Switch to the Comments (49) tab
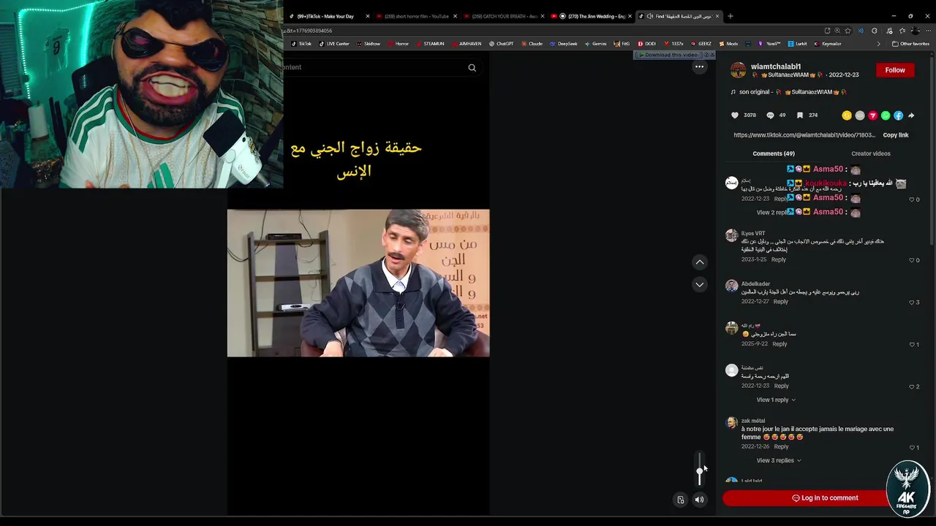936x526 pixels. point(774,153)
